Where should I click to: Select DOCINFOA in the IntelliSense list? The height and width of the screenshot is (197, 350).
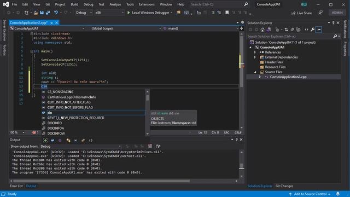[94, 128]
